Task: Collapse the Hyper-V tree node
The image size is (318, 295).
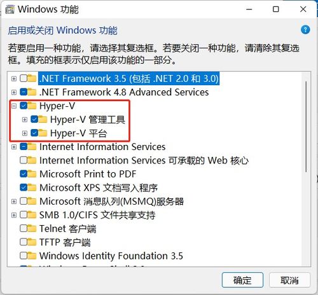Action: pyautogui.click(x=14, y=106)
